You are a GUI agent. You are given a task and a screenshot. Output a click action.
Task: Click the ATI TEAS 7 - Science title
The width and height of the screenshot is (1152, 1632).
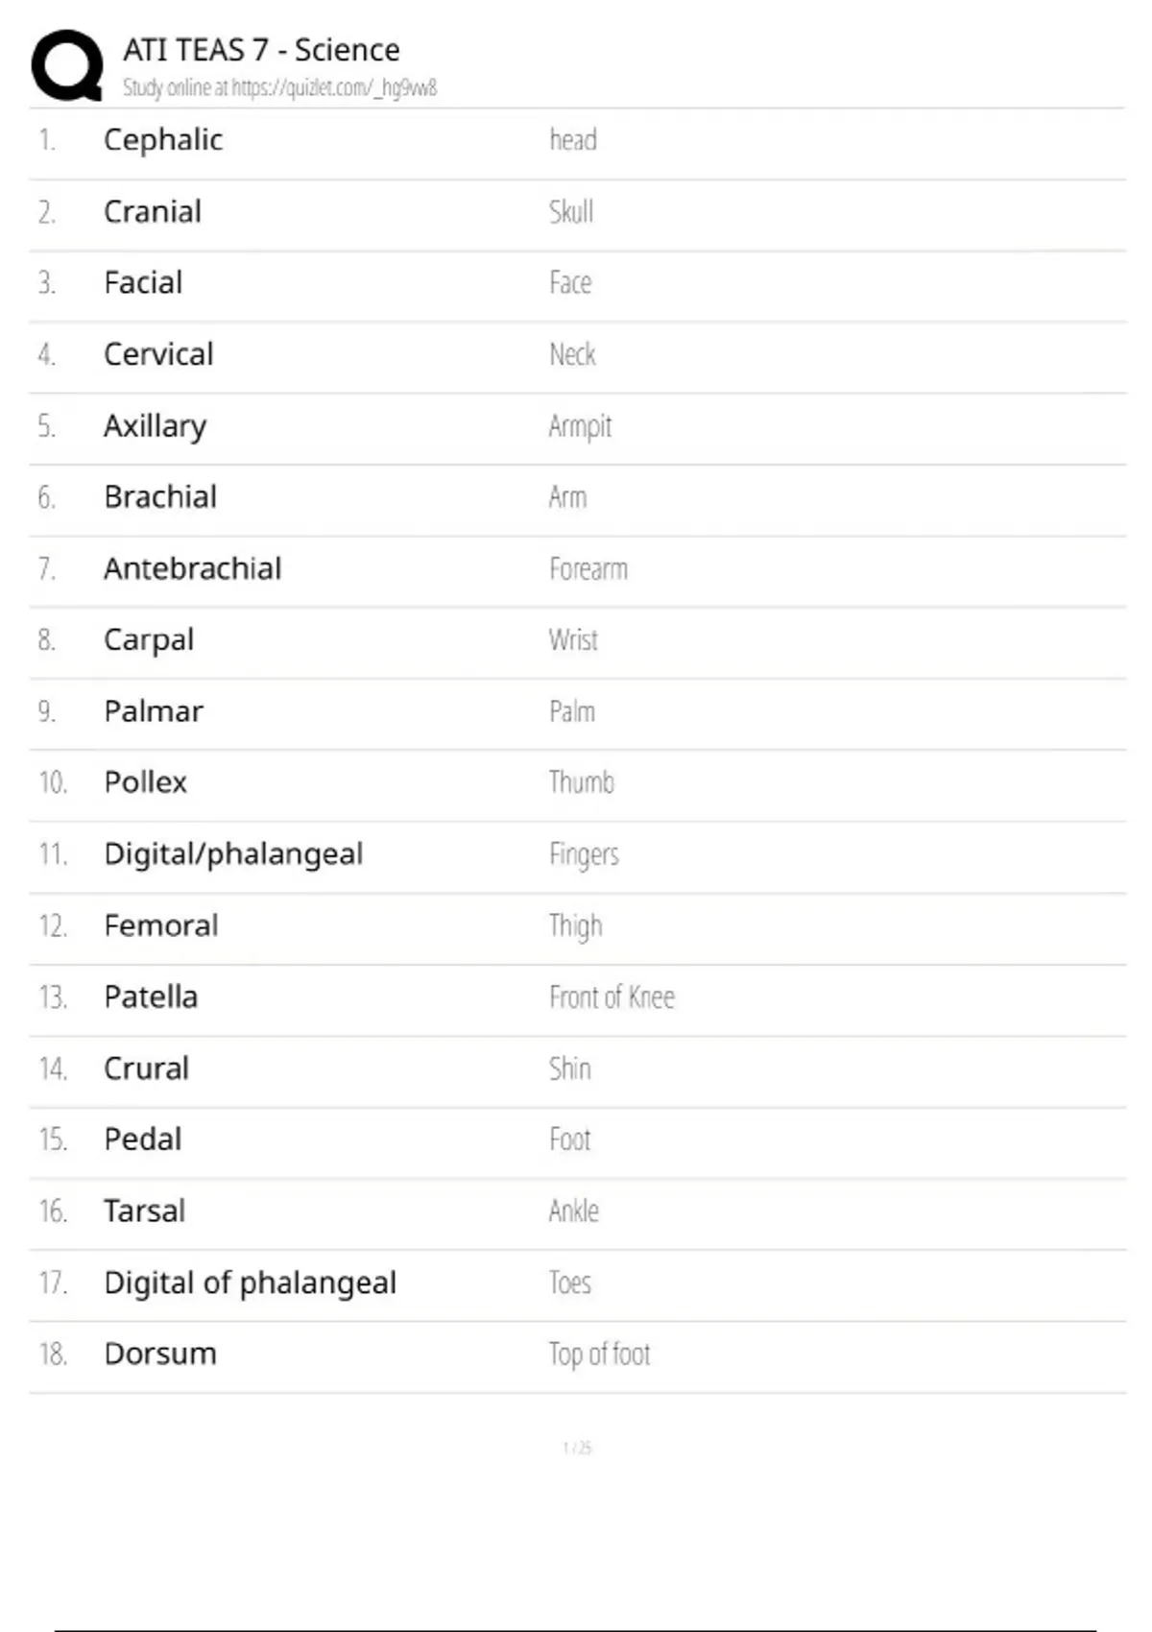coord(261,50)
